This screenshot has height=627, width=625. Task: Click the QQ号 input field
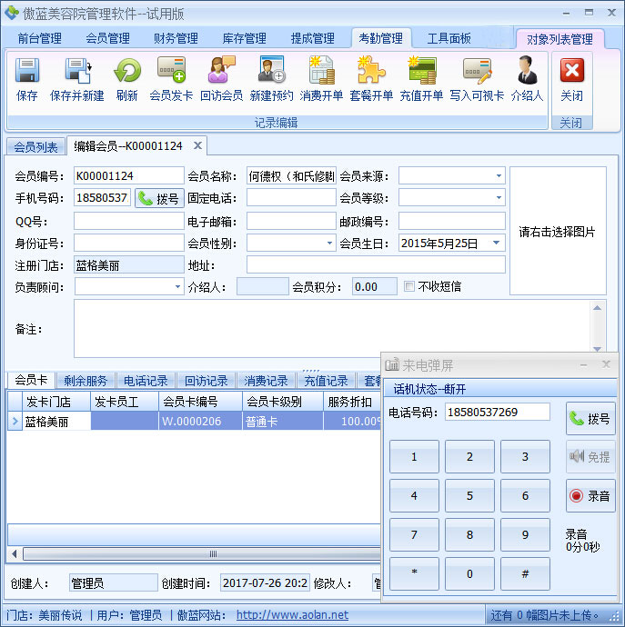pyautogui.click(x=129, y=221)
